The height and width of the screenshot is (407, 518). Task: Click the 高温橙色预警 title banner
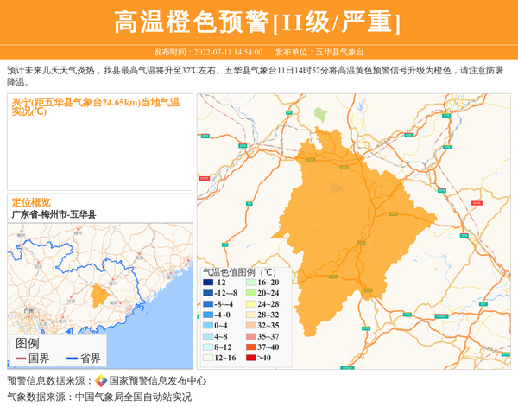tap(258, 22)
